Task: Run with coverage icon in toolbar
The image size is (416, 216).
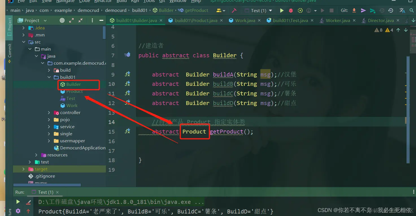Action: (300, 10)
